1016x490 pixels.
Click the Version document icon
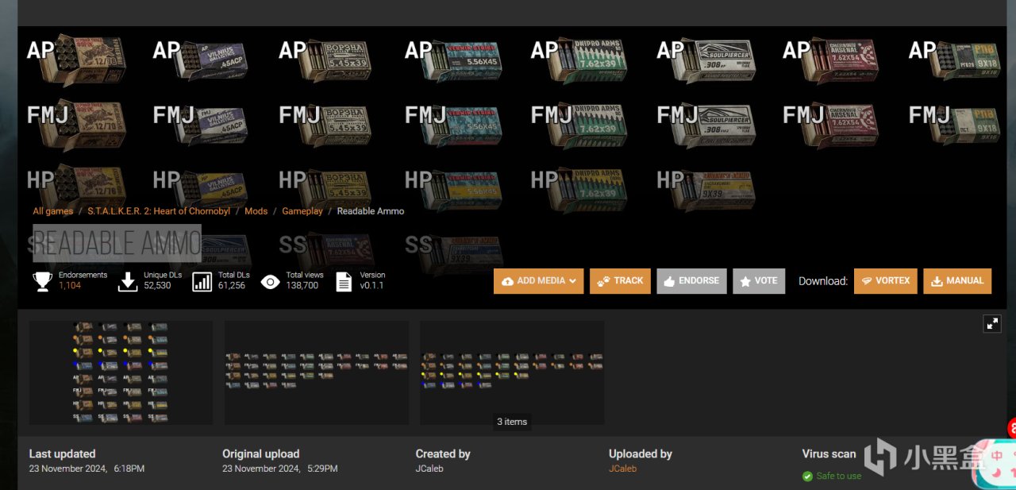pyautogui.click(x=344, y=281)
